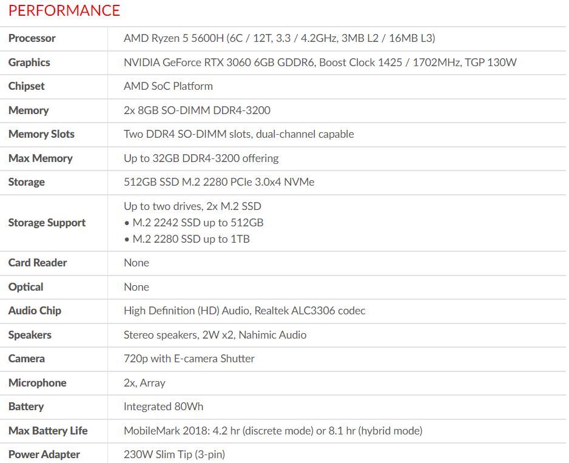Select the Processor row label
The height and width of the screenshot is (463, 569).
coord(32,38)
